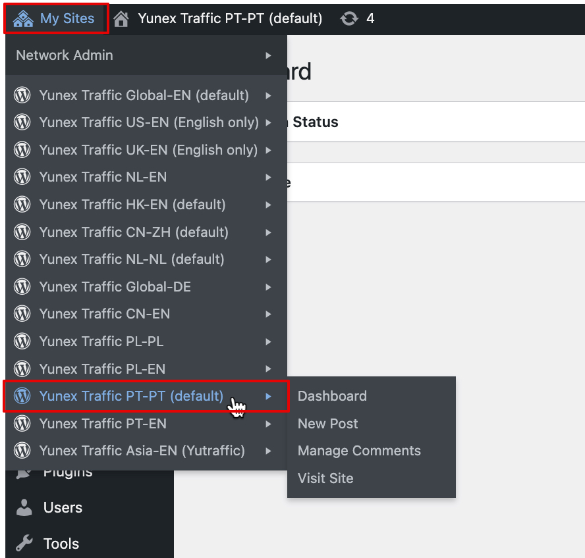The image size is (585, 558).
Task: Choose Yunex Traffic NL-NL (default) site
Action: (x=132, y=259)
